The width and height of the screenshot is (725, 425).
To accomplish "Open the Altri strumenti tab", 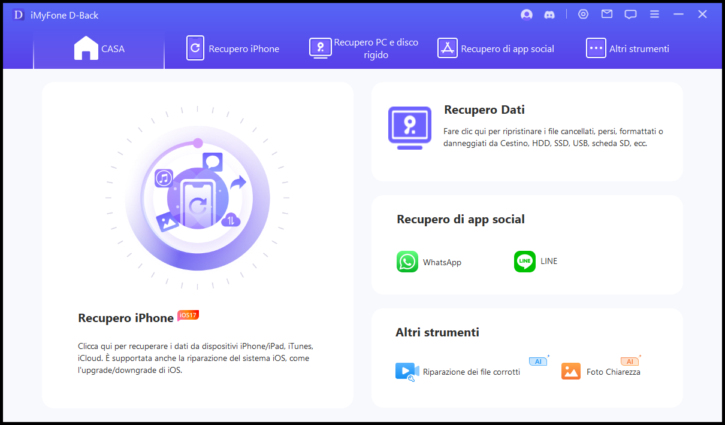I will [628, 48].
